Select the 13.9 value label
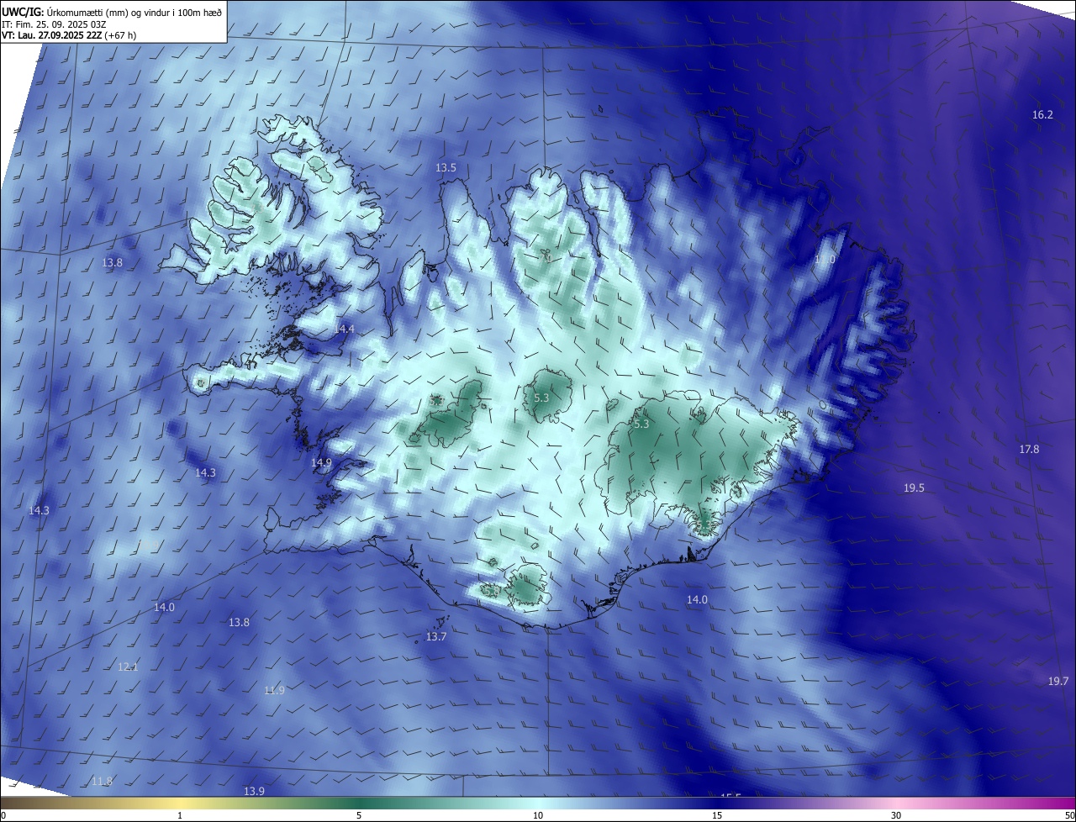Viewport: 1076px width, 822px height. (254, 791)
